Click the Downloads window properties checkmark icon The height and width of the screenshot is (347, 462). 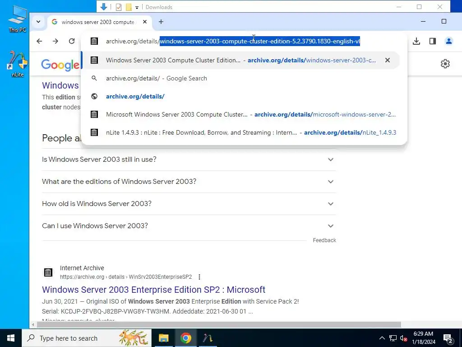119,7
